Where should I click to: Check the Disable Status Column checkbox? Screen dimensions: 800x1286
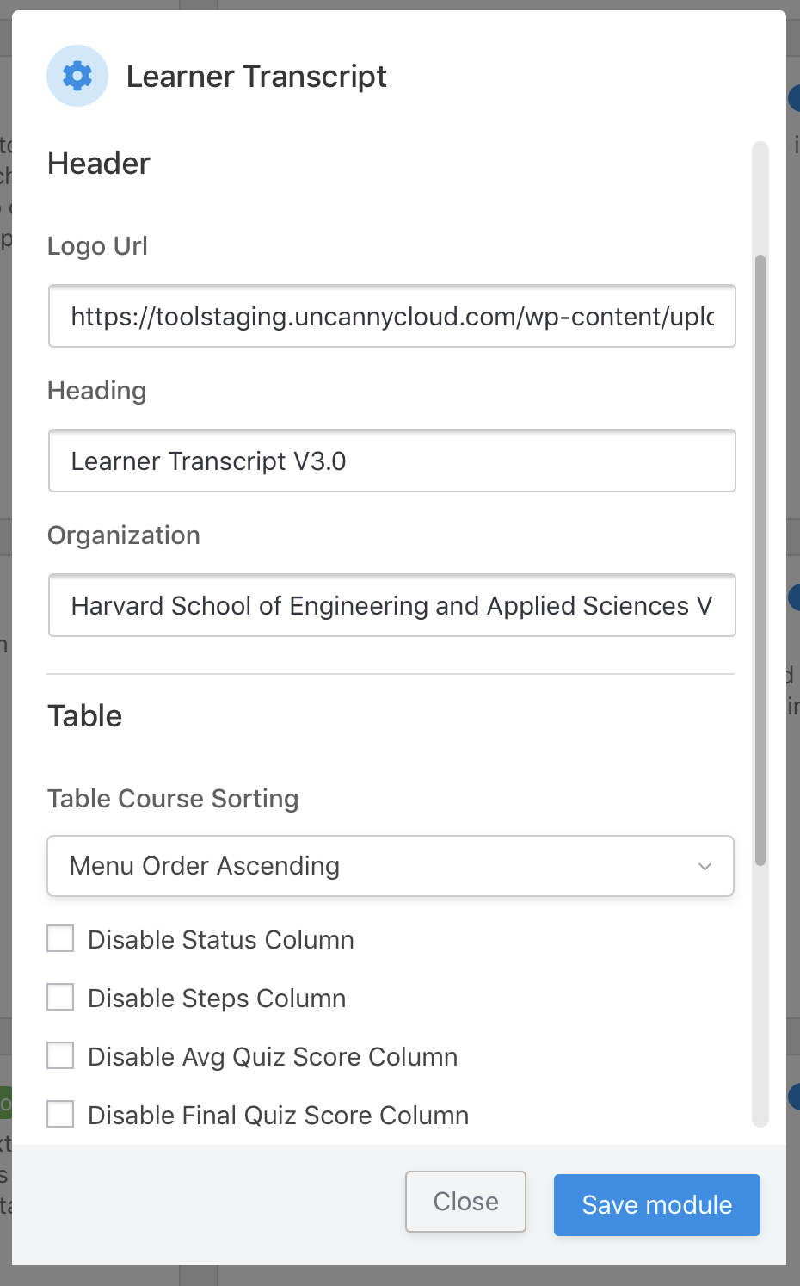pos(60,939)
